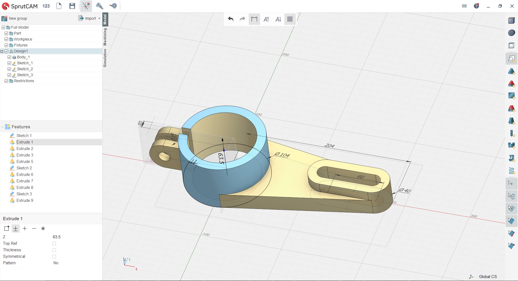Click the red stepped revolve tool
The image size is (518, 281).
[x=512, y=108]
